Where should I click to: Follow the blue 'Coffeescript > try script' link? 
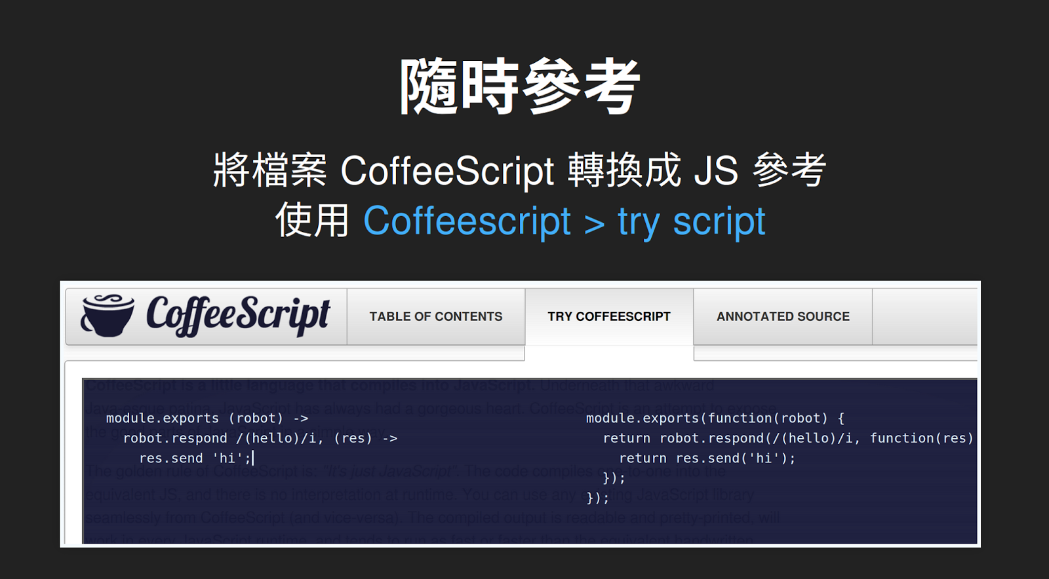(564, 221)
